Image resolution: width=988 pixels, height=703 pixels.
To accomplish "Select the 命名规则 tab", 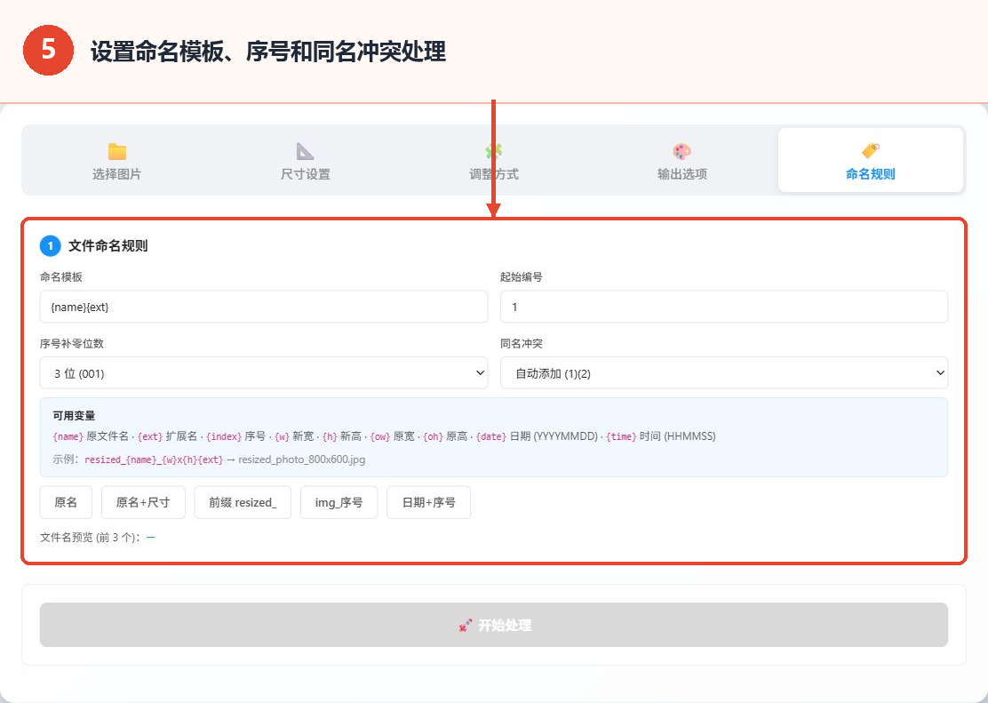I will coord(870,161).
